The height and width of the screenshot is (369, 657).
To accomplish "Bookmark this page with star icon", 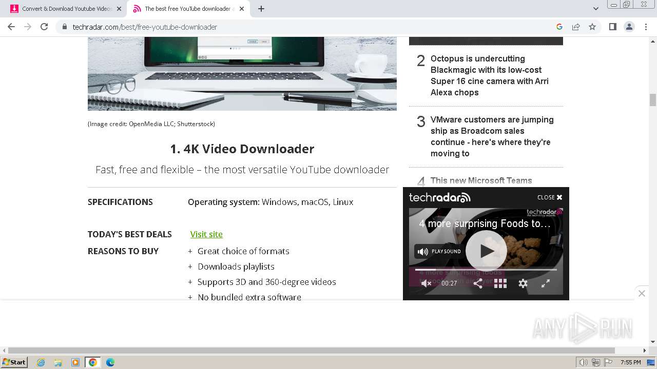I will tap(592, 27).
